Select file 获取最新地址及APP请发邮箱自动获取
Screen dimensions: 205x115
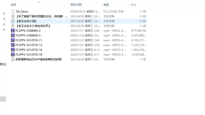39,59
